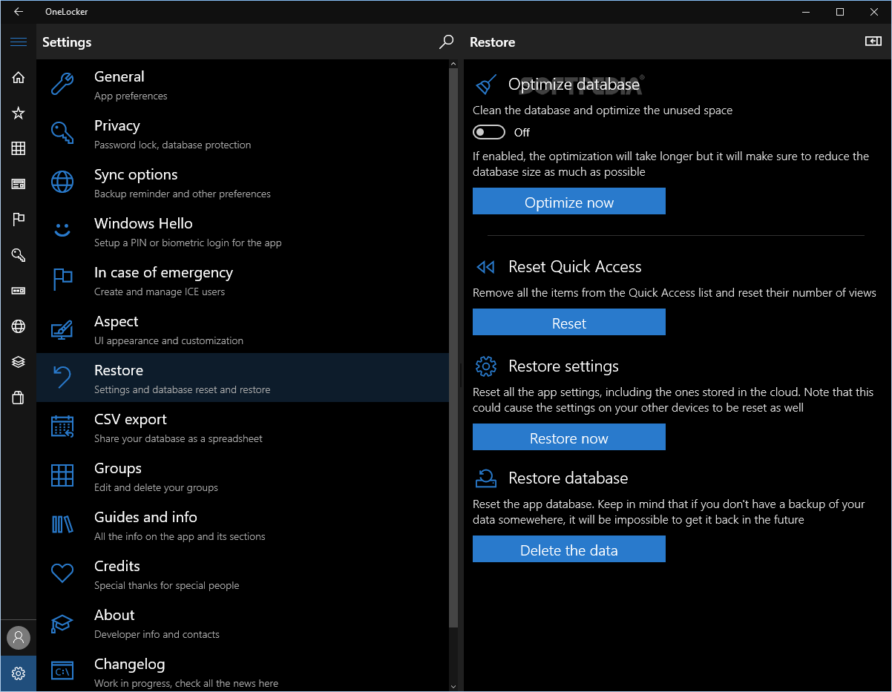Open Sync options settings
This screenshot has height=692, width=892.
pos(243,182)
